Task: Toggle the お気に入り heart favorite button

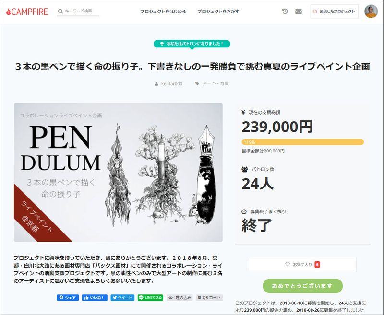Action: click(x=303, y=264)
